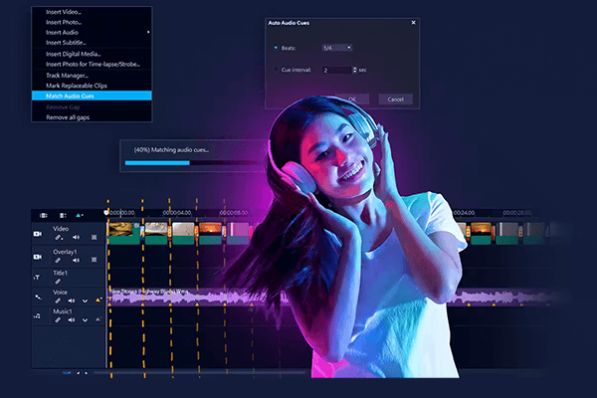
Task: Click the Cue interval seconds field
Action: tap(336, 70)
